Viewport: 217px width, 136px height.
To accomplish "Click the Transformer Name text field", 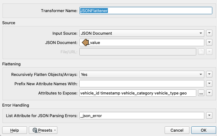I will [146, 11].
